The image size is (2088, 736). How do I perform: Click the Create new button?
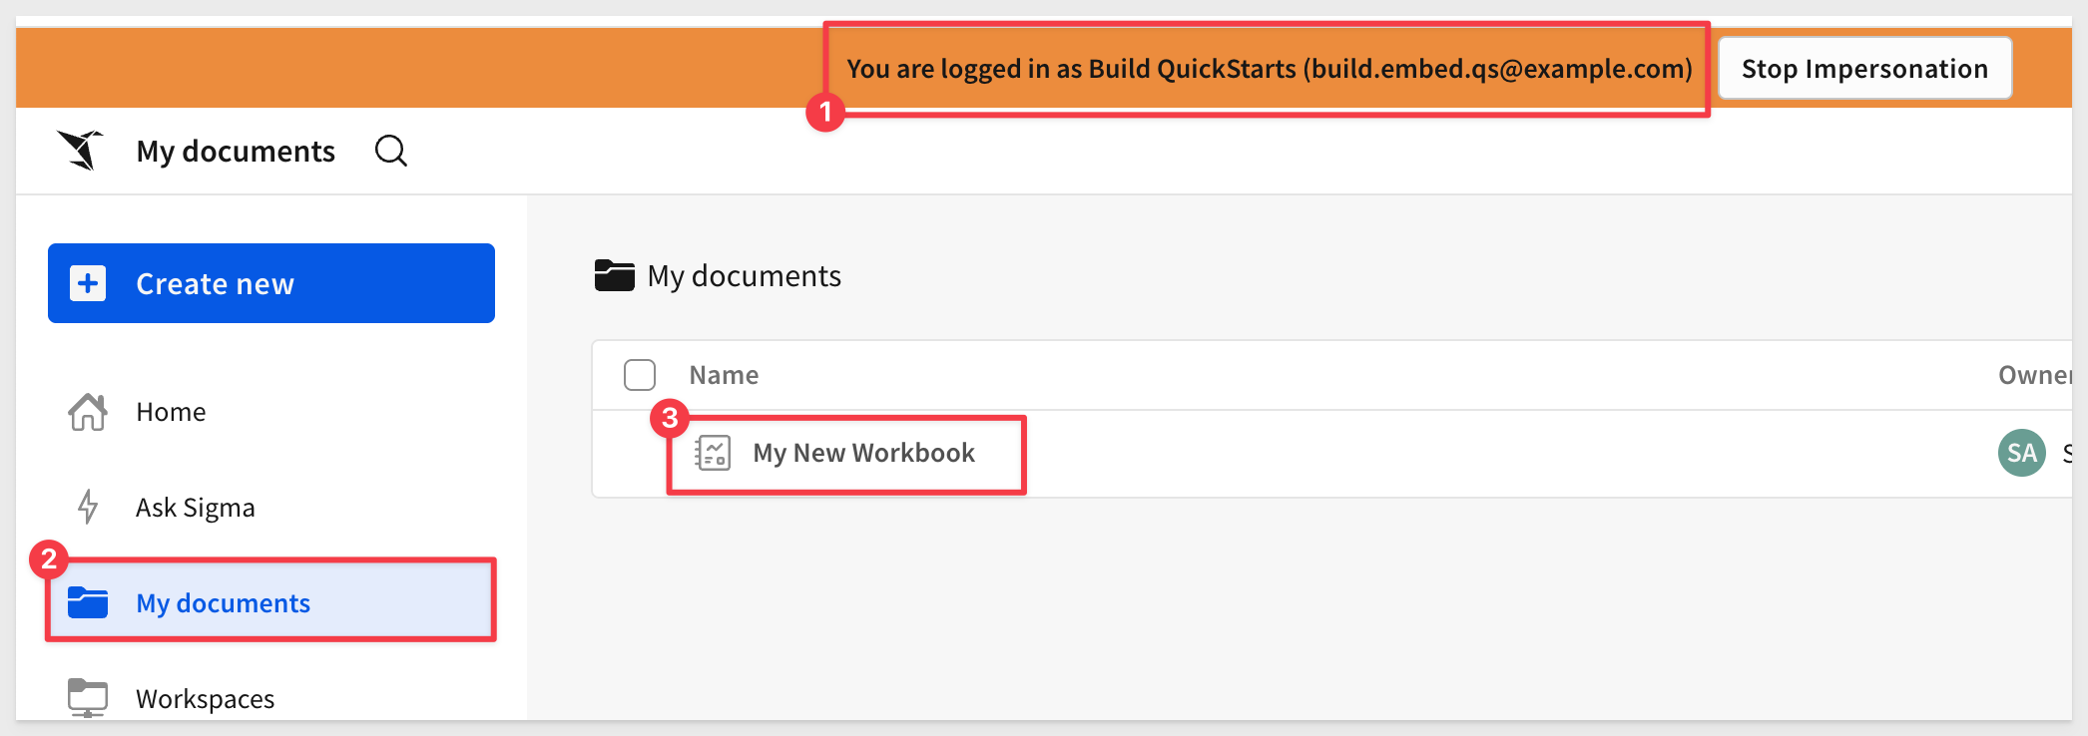point(271,283)
